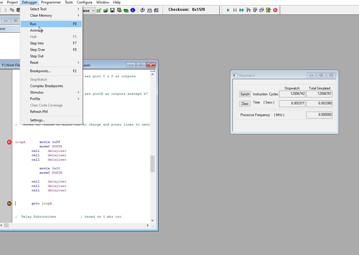The width and height of the screenshot is (359, 255).
Task: Open Settings... from the Debugger menu
Action: click(x=51, y=120)
